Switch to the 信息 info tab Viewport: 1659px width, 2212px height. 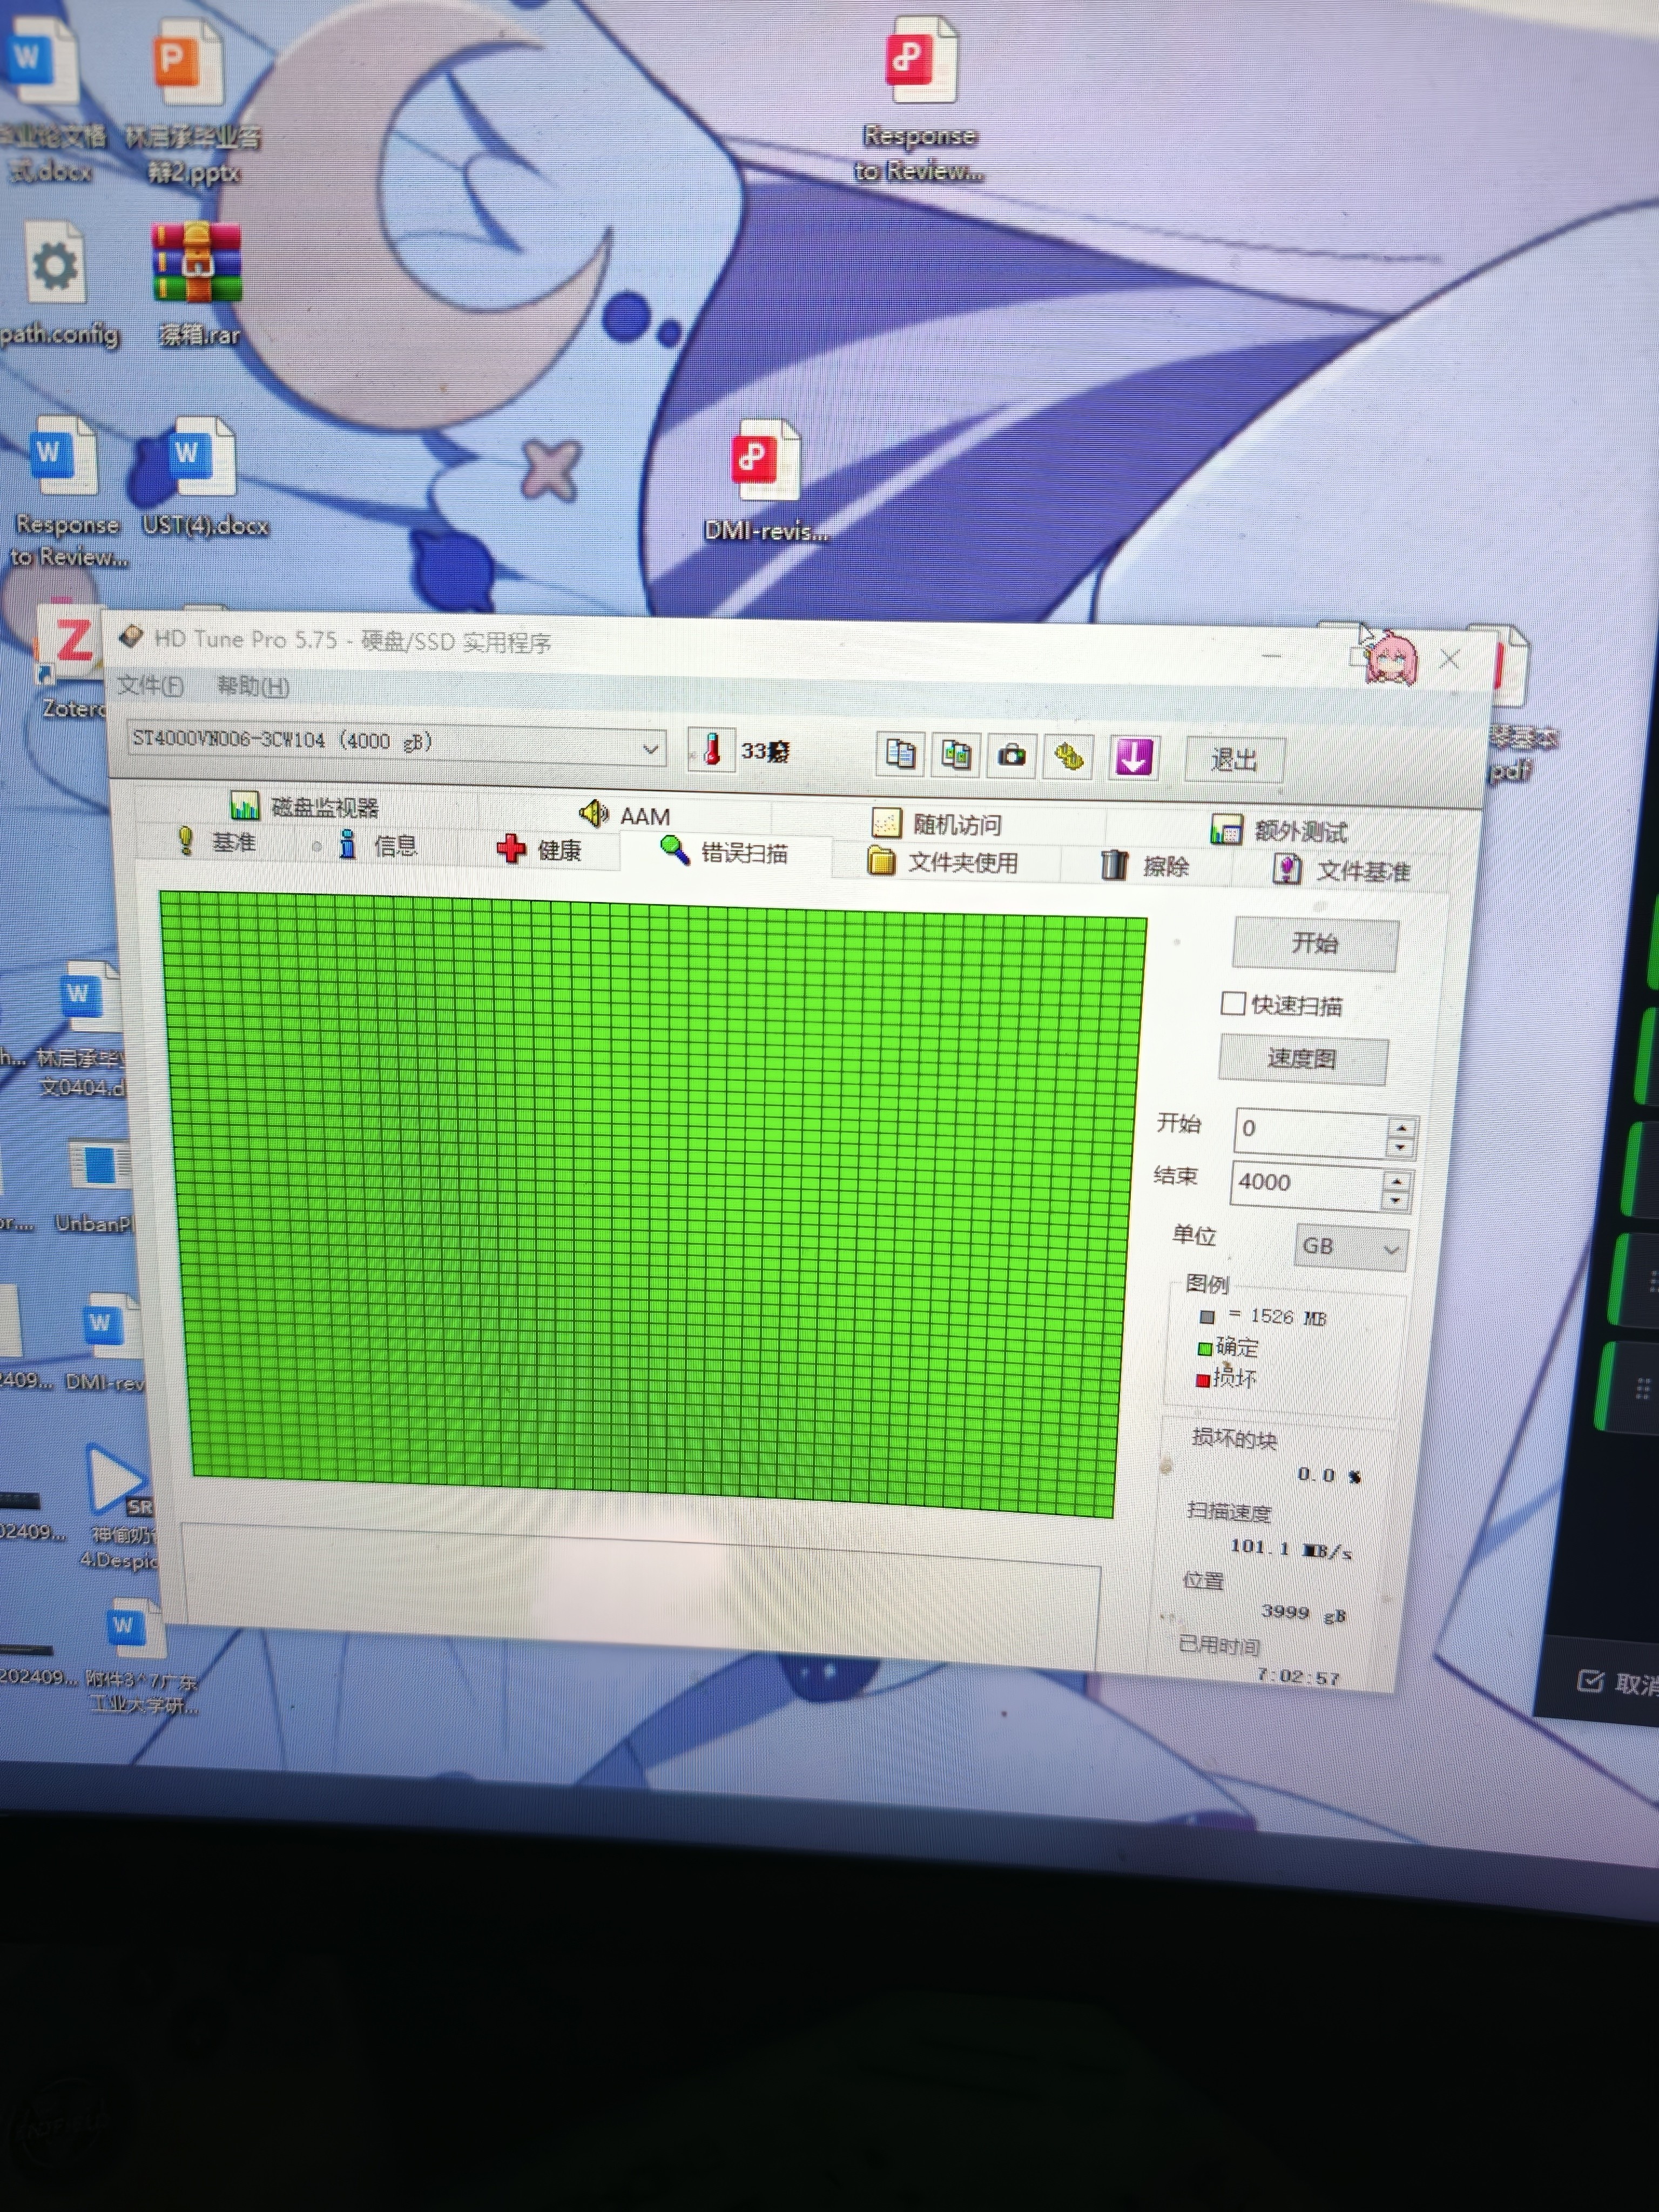[x=378, y=845]
